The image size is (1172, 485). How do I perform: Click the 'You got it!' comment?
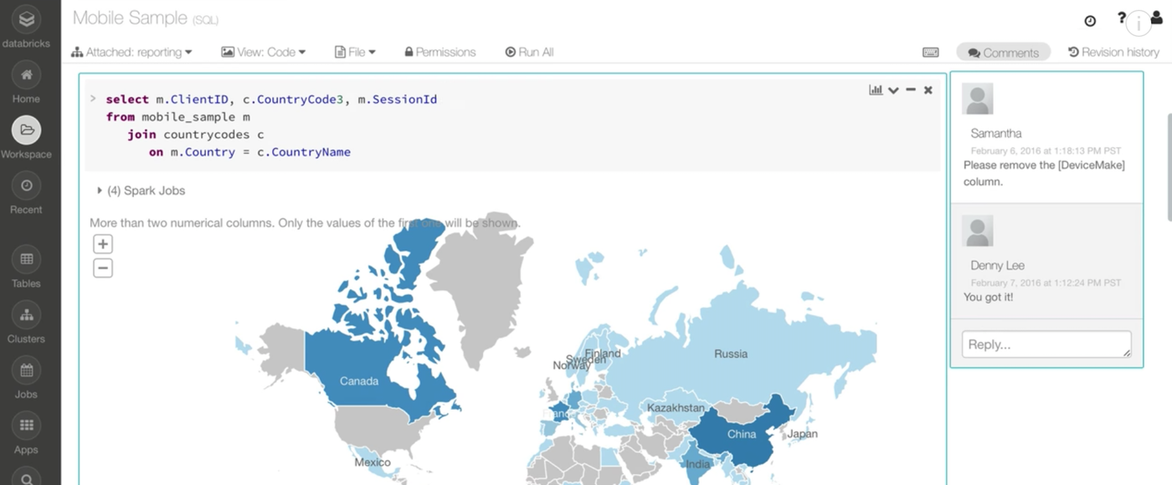(x=988, y=297)
